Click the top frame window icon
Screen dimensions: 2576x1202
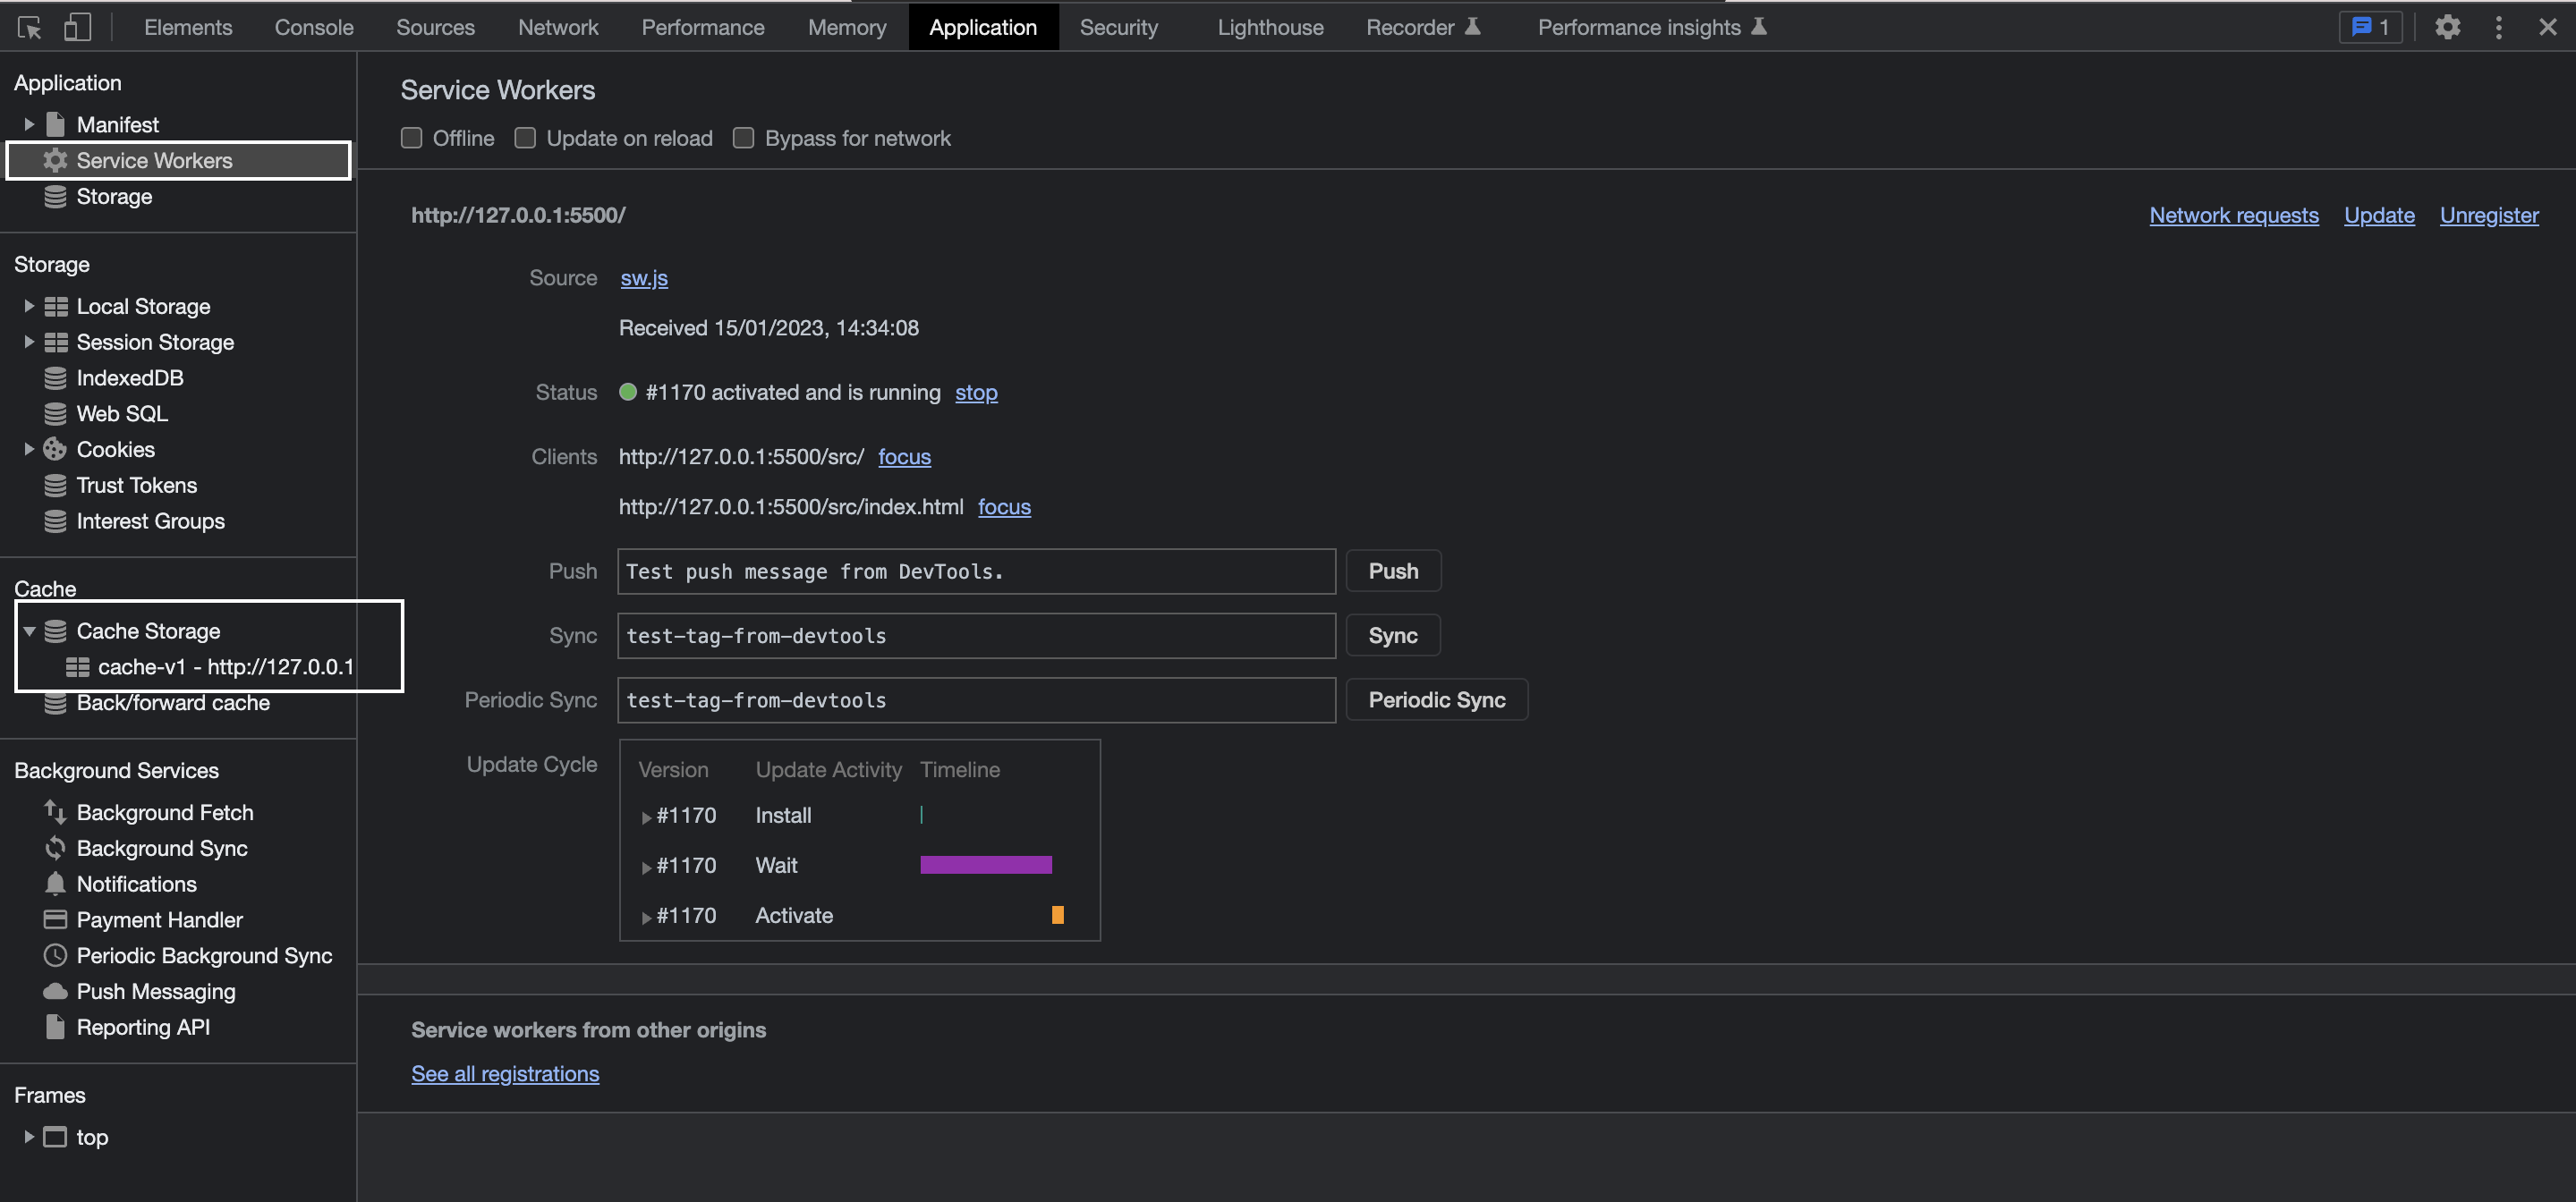coord(55,1138)
